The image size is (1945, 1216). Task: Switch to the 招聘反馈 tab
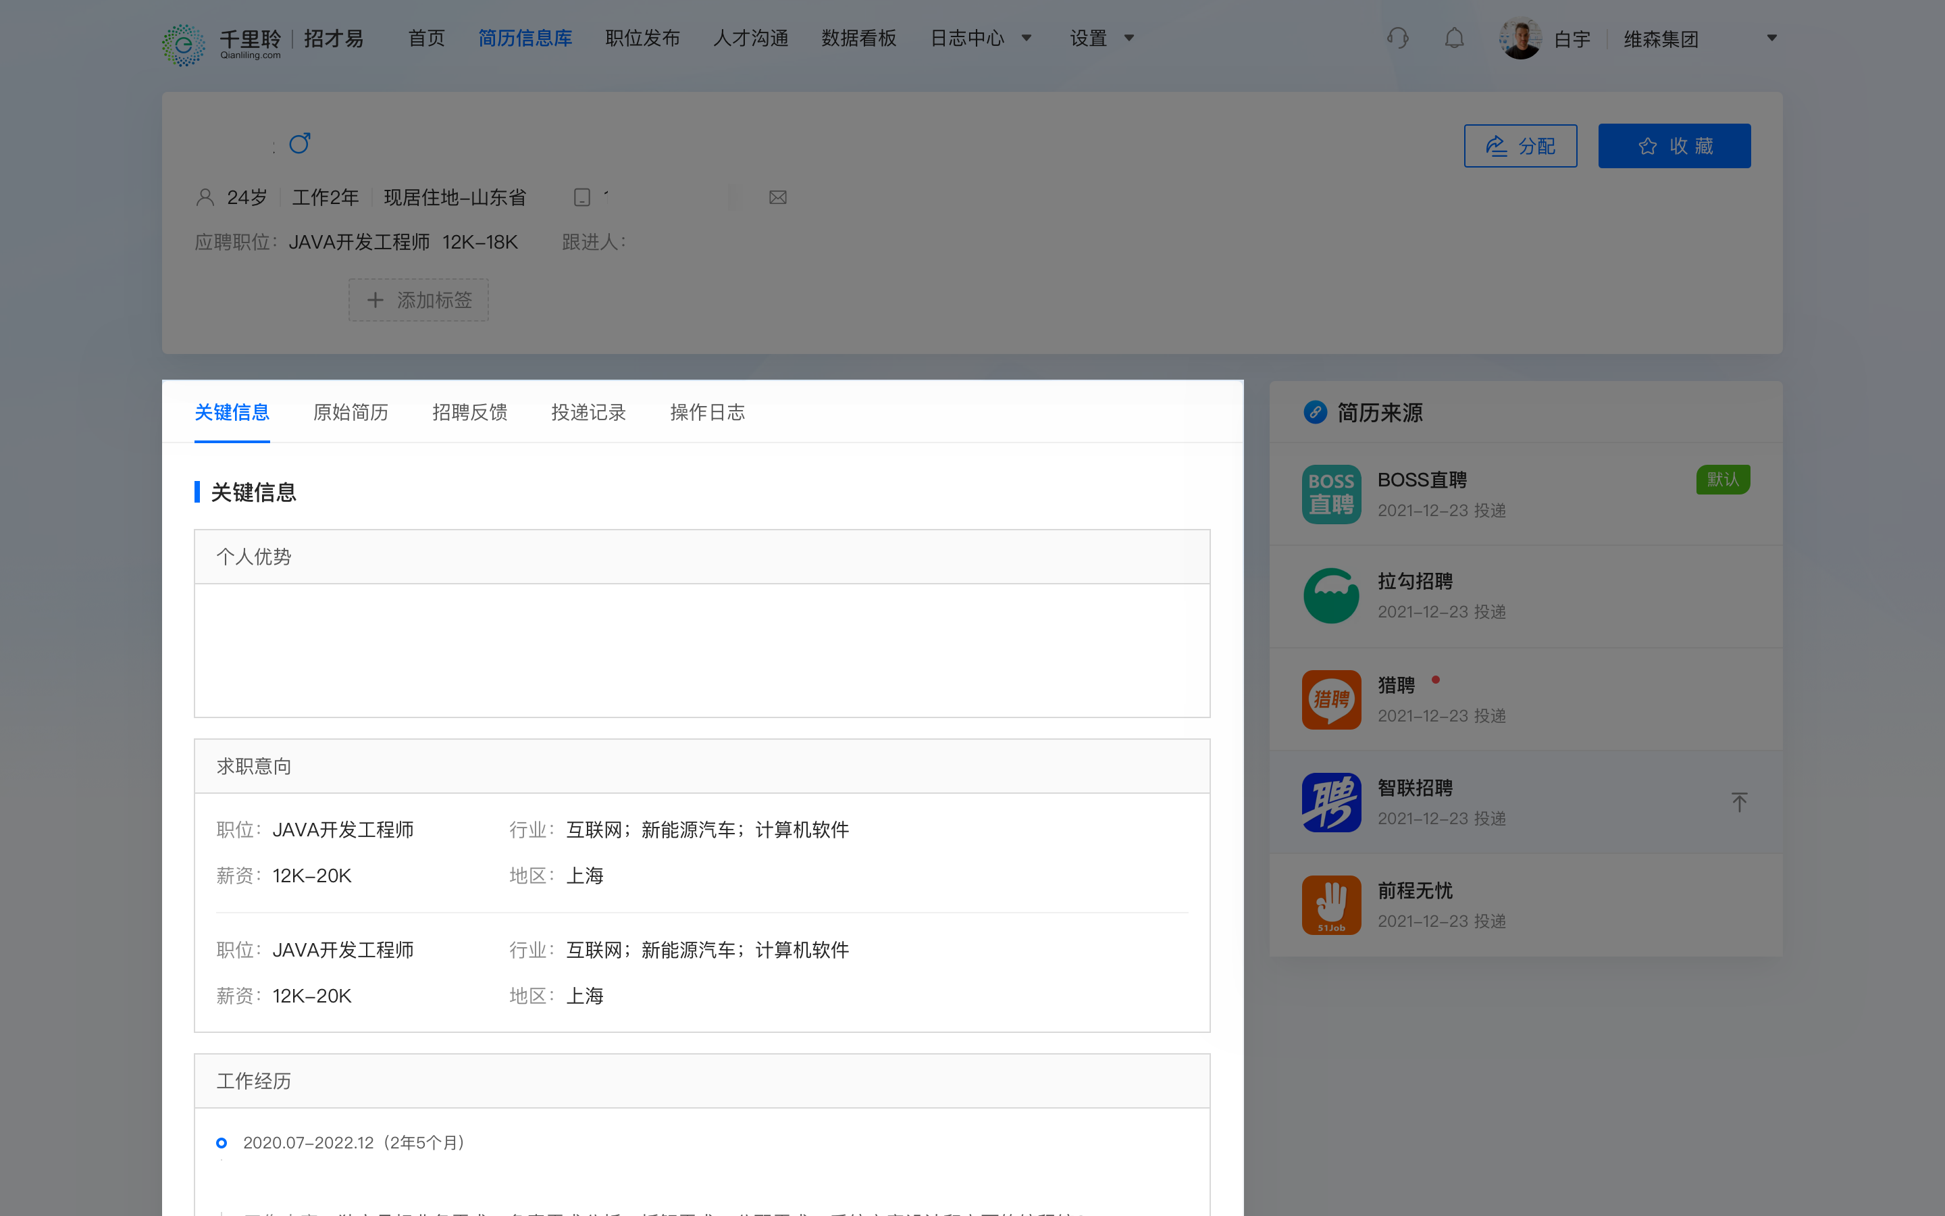tap(469, 413)
